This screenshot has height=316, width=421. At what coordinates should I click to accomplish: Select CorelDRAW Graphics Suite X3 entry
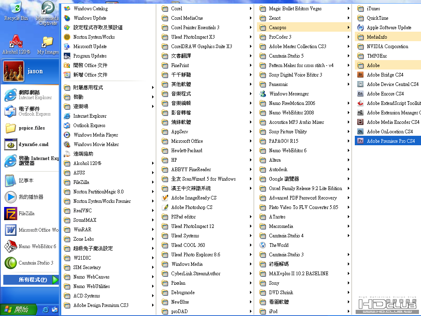pyautogui.click(x=206, y=46)
